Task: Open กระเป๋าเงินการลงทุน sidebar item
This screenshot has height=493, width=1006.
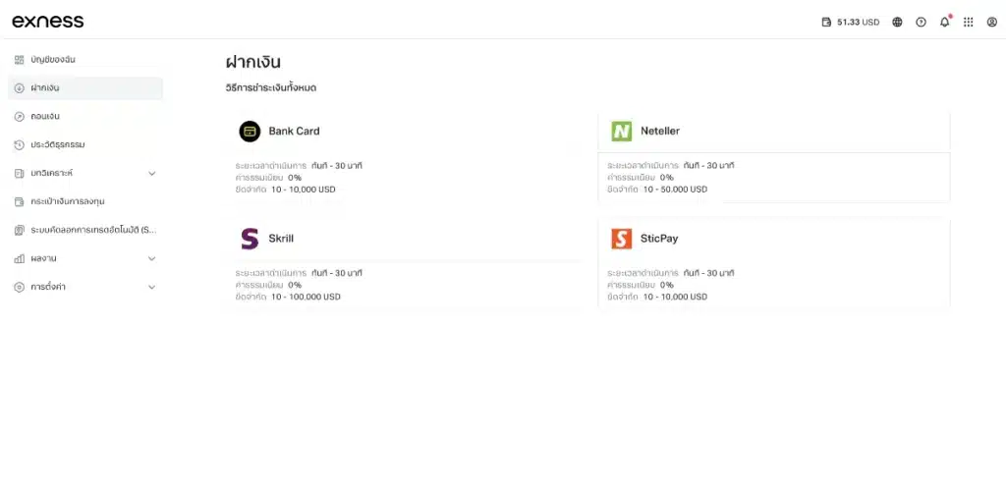Action: click(67, 201)
